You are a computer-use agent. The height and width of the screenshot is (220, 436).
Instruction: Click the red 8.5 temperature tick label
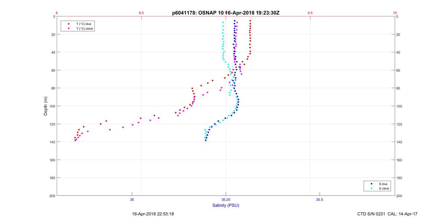tap(141, 13)
